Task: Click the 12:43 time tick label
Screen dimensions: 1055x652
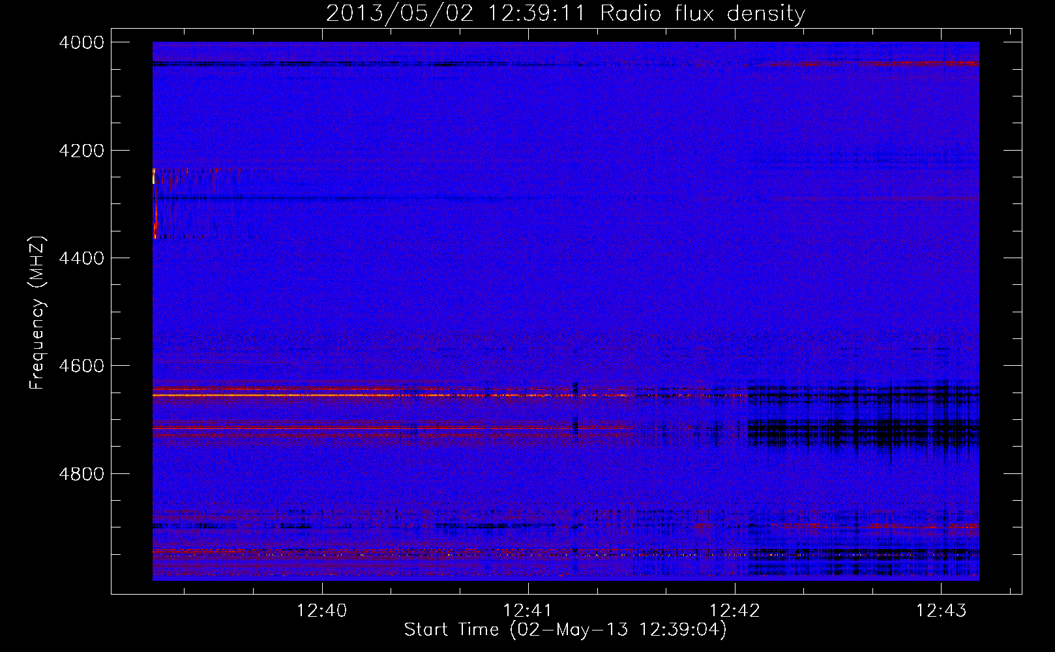Action: point(941,611)
